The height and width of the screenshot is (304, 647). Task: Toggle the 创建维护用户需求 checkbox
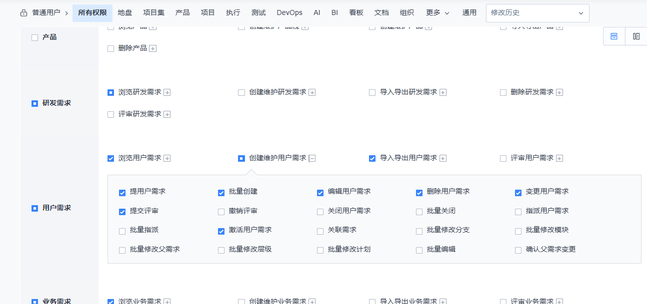pyautogui.click(x=241, y=158)
